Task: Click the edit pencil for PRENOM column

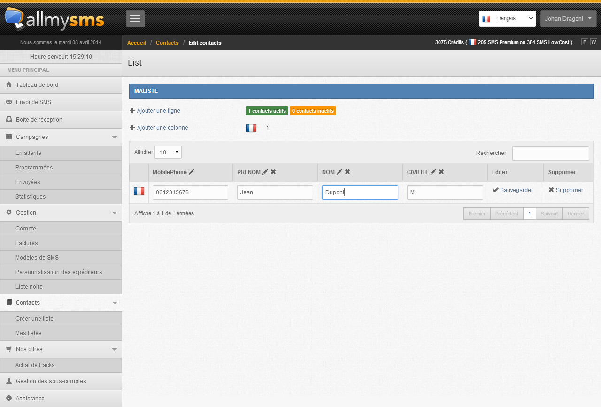Action: click(265, 172)
